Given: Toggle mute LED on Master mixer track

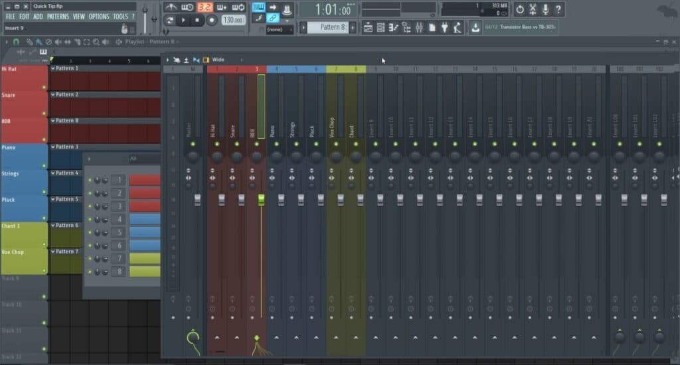Looking at the screenshot, I should (x=193, y=144).
